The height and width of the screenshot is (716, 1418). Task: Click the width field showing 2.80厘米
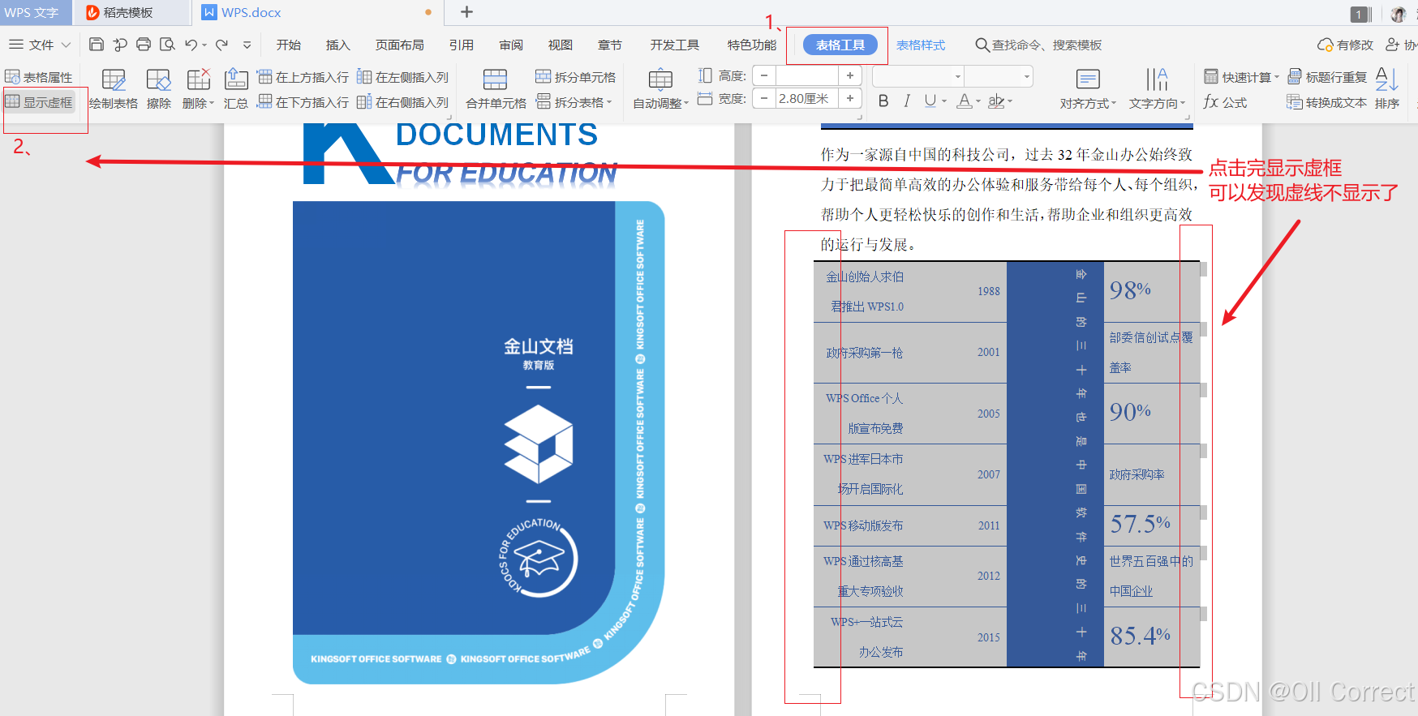806,98
